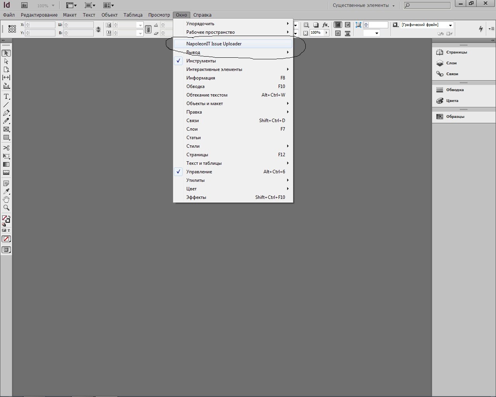
Task: Open control panel flyout menu
Action: pos(491,29)
